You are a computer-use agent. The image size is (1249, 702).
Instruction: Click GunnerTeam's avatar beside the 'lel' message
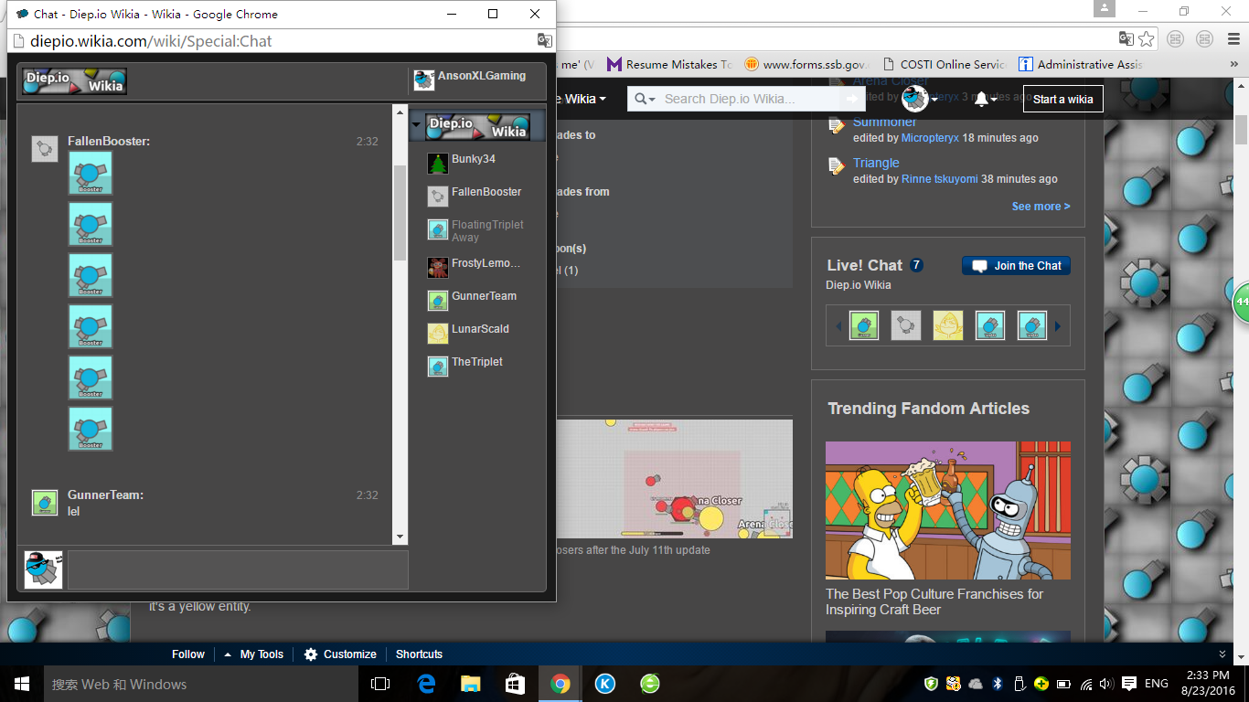[x=45, y=503]
